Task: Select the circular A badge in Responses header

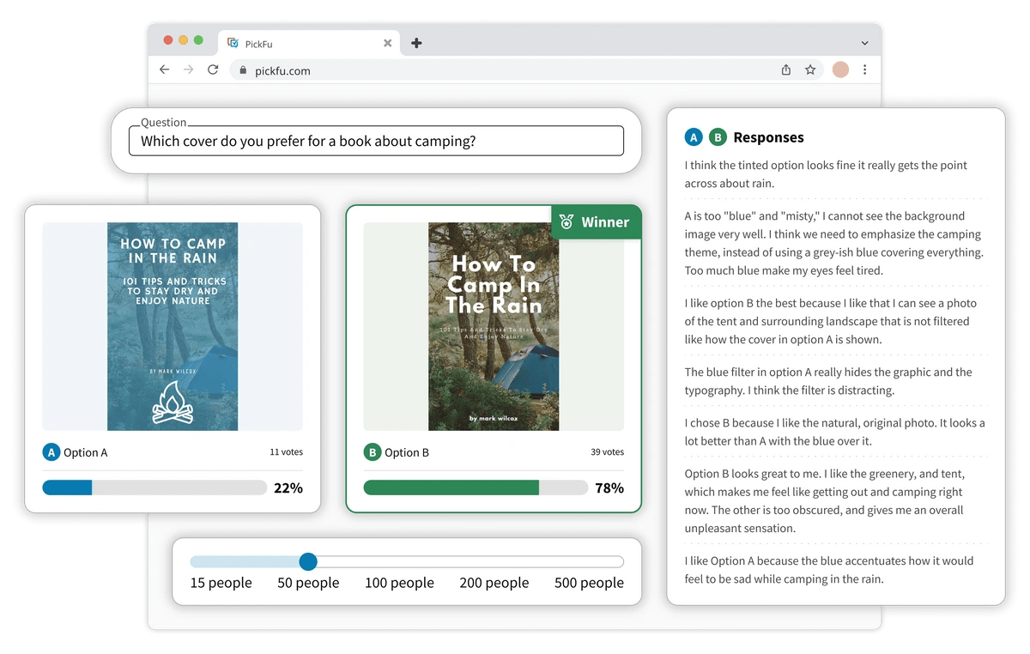Action: pyautogui.click(x=694, y=136)
